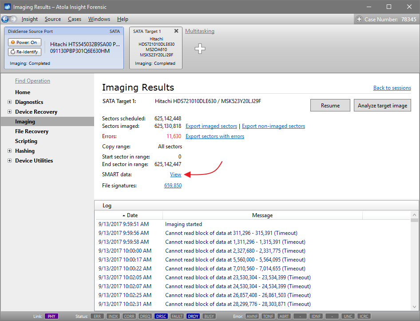This screenshot has width=420, height=321.
Task: Click the forward navigation arrow
Action: click(14, 19)
